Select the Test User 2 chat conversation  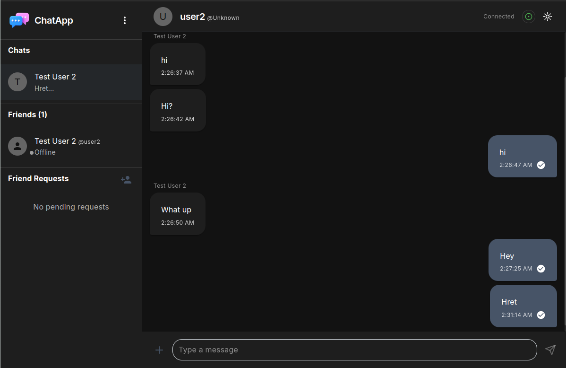(71, 81)
